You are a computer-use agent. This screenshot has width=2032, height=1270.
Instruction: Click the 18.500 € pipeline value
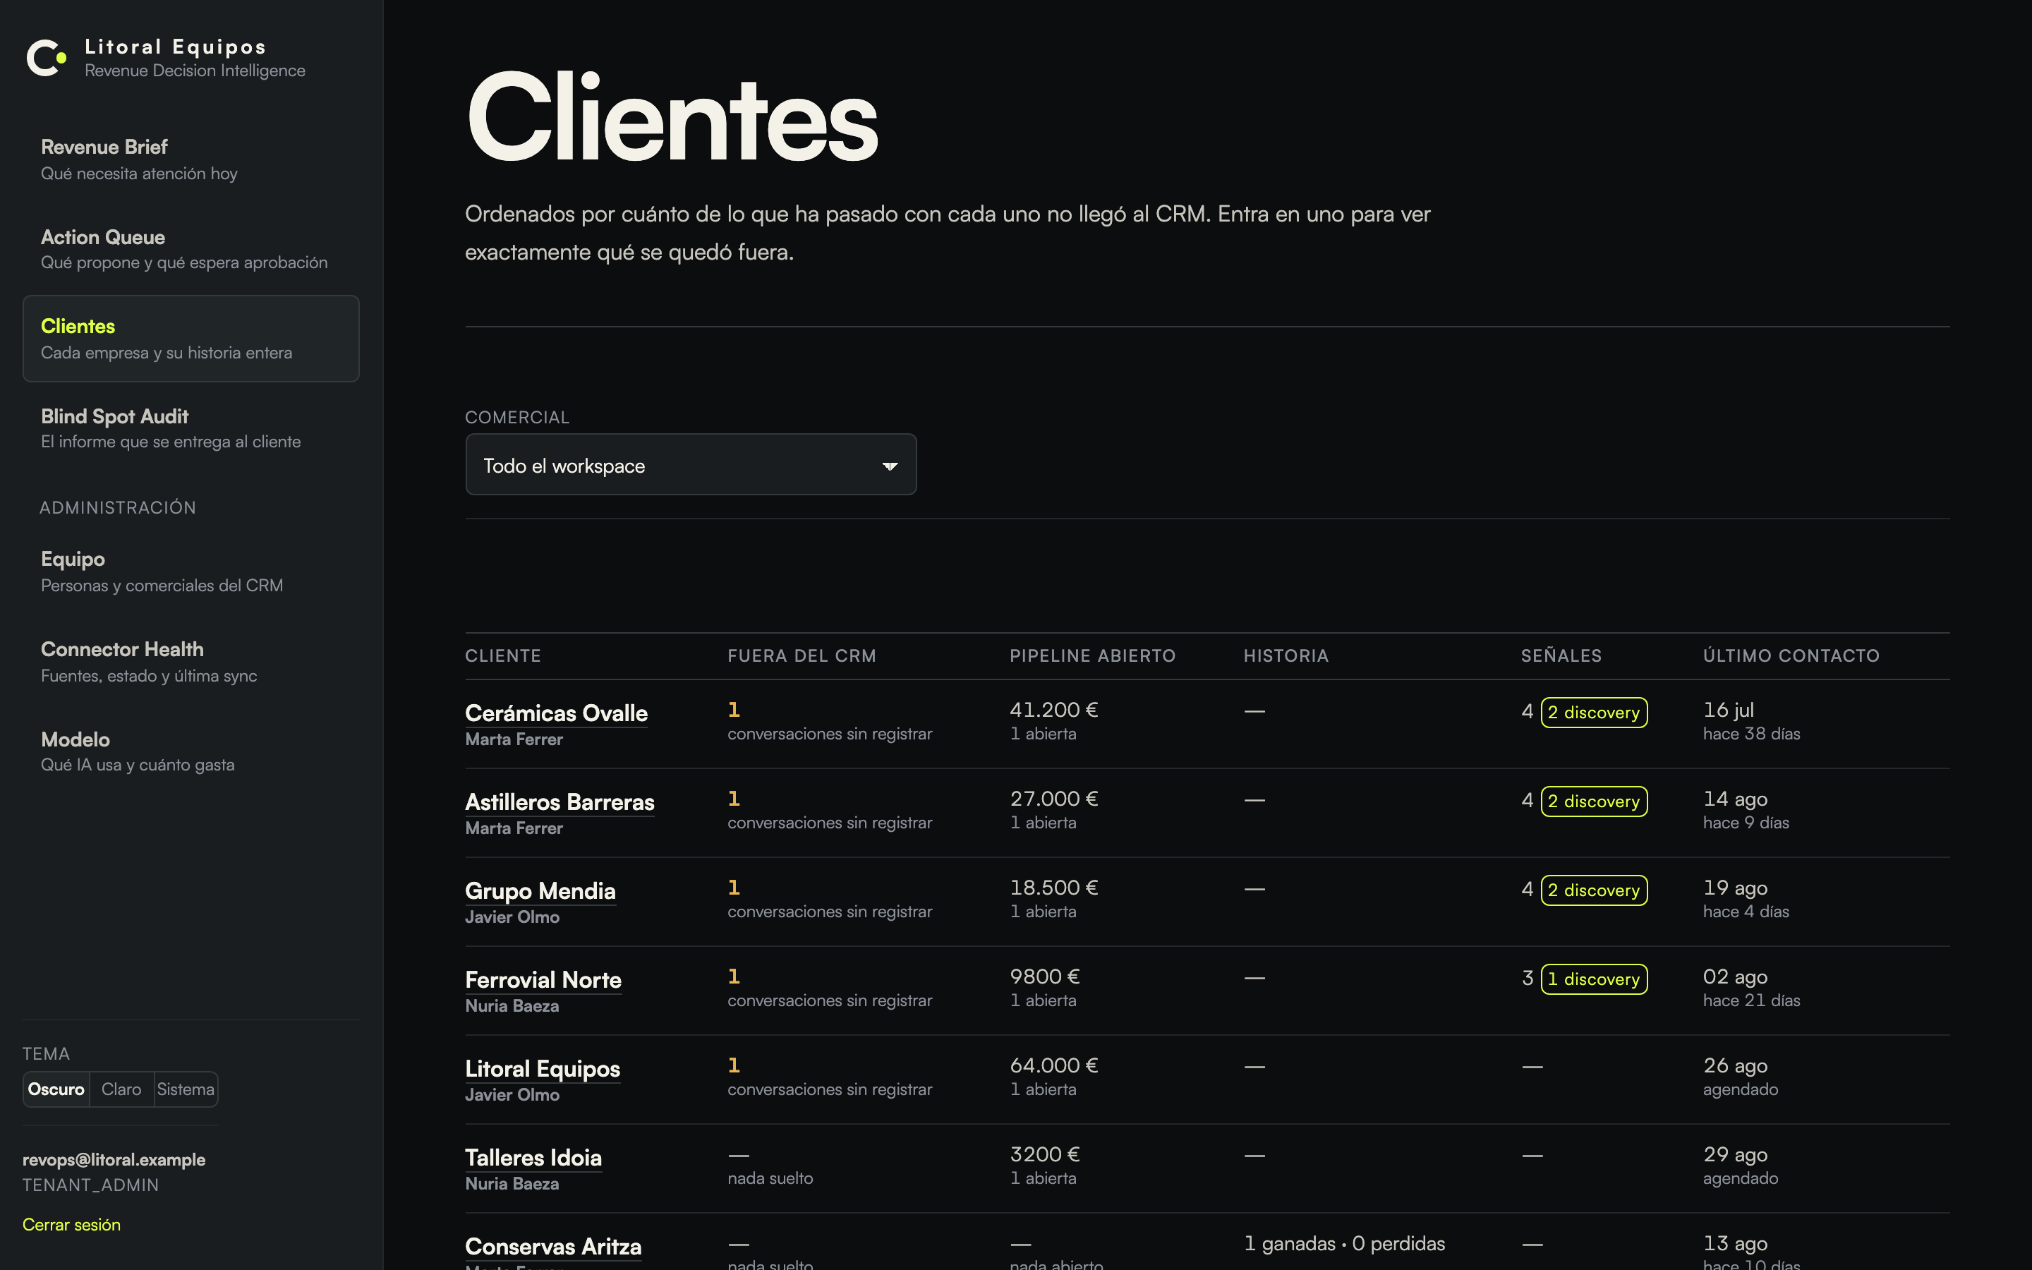(1054, 889)
